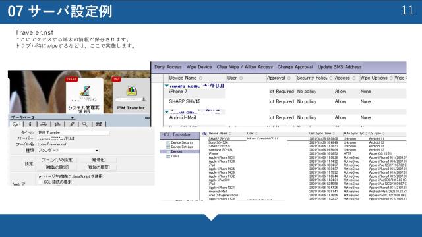This screenshot has width=422, height=237.
Task: Select the printer properties tab icon
Action: [x=44, y=124]
